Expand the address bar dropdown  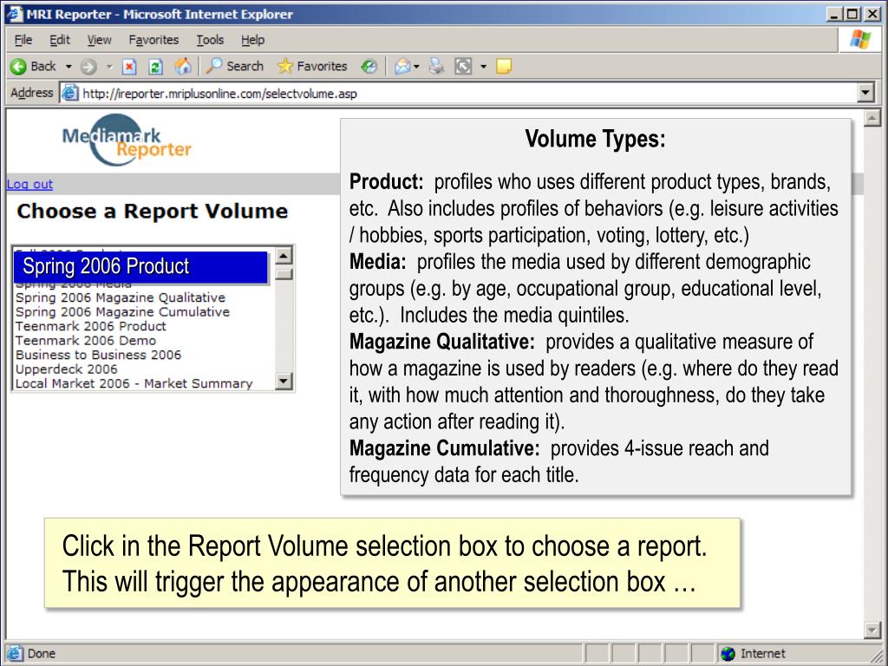pos(866,93)
